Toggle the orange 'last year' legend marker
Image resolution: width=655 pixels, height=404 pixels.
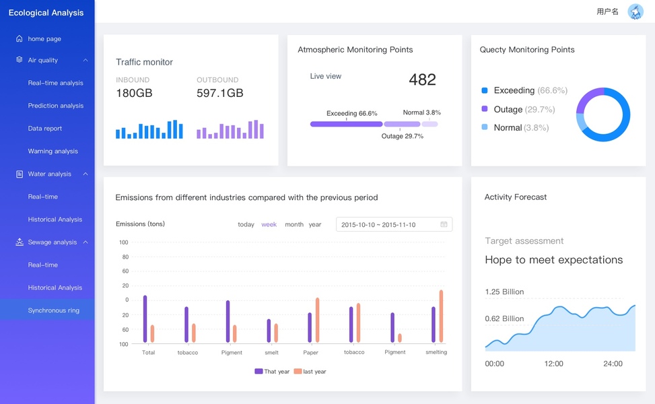coord(298,372)
